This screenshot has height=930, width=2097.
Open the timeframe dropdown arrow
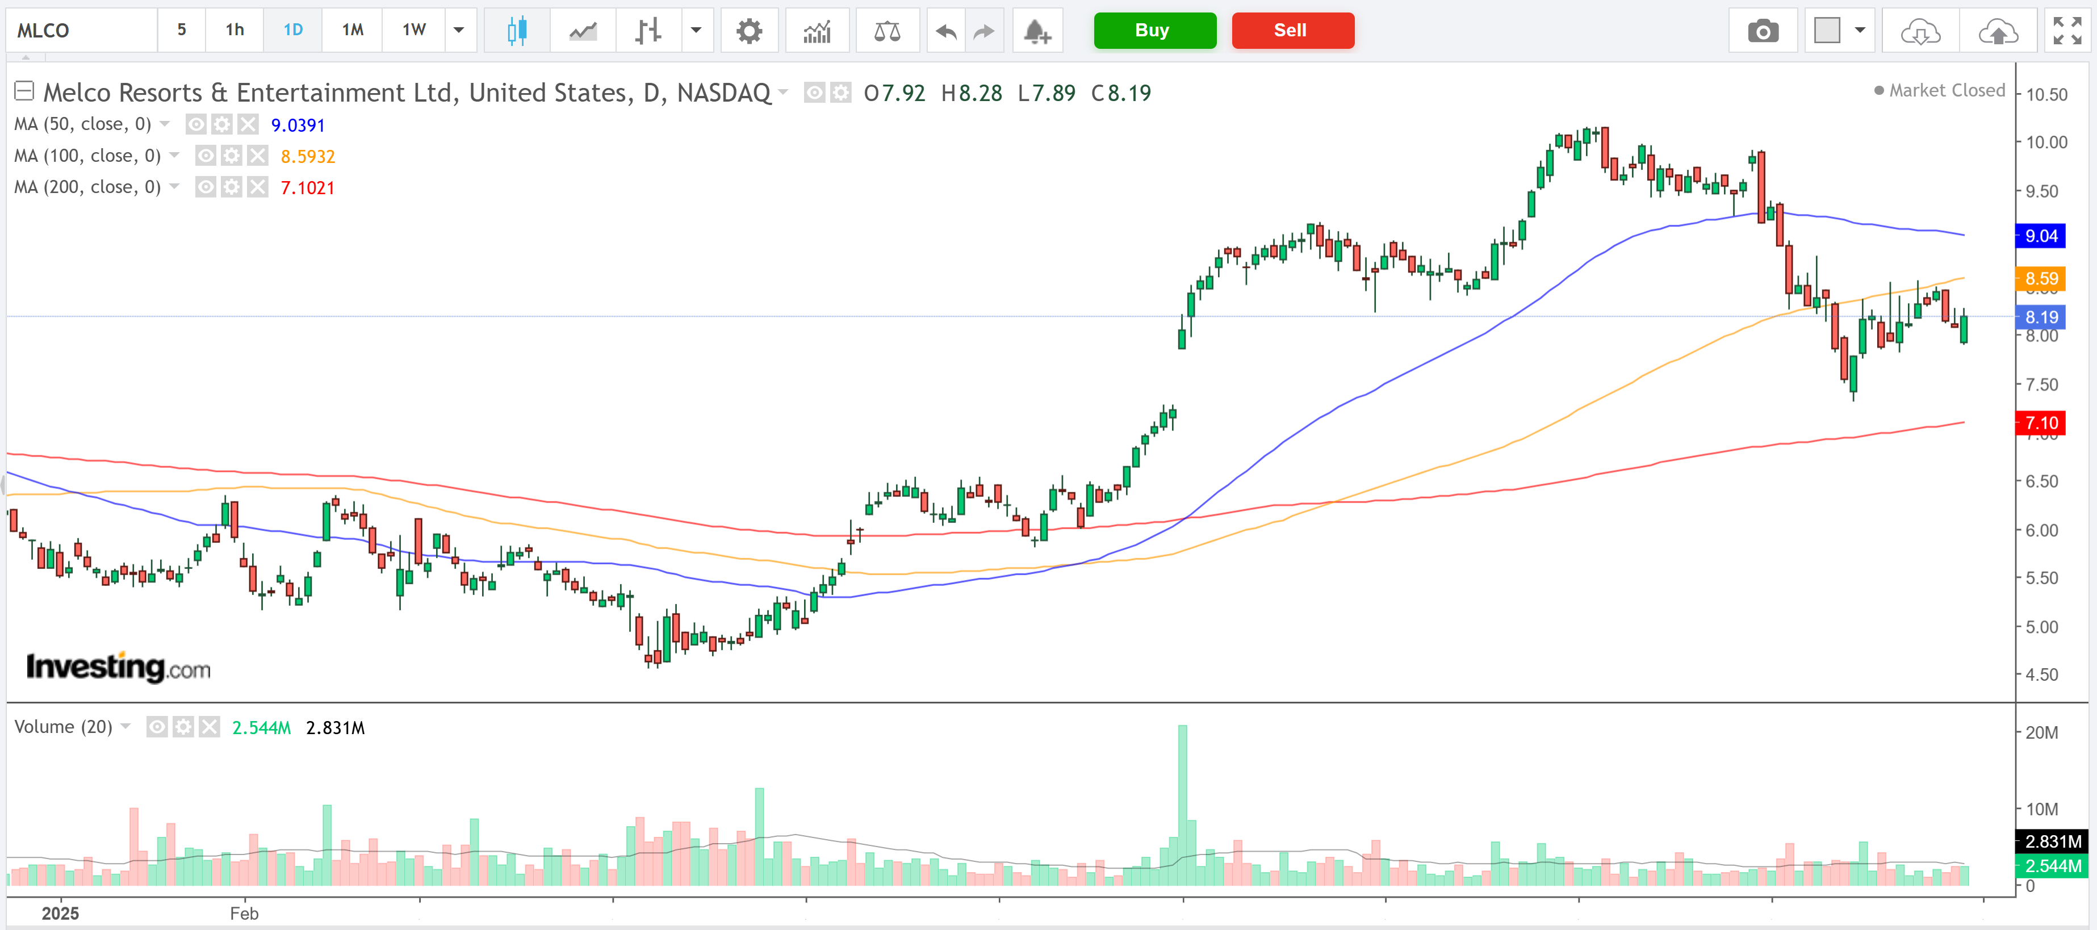(459, 30)
